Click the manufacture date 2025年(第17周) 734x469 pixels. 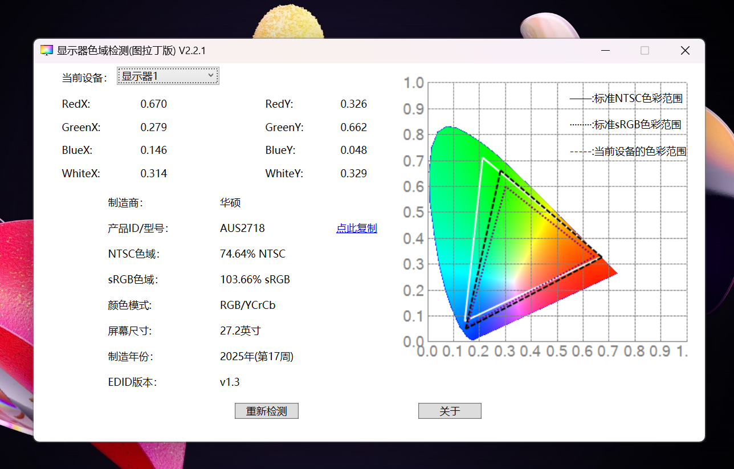click(256, 357)
